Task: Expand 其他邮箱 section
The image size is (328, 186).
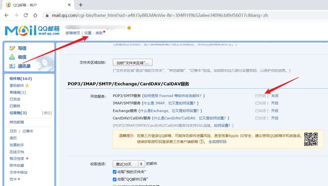Action: click(17, 122)
